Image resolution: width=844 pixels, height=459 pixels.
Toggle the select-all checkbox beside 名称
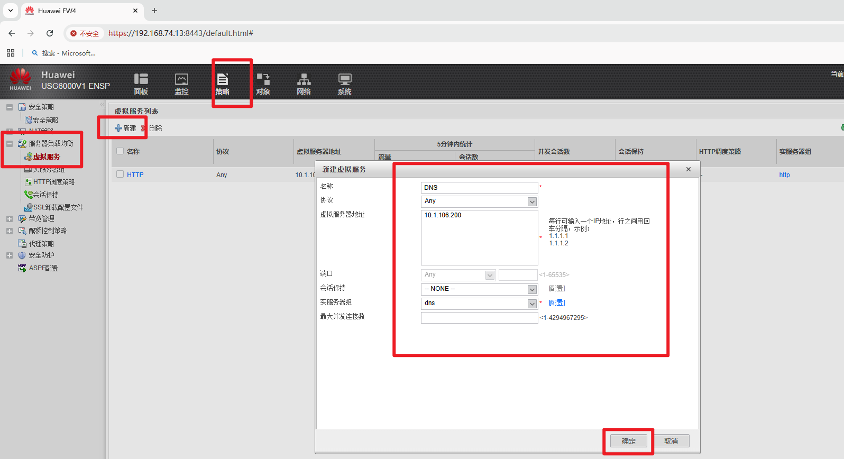[x=120, y=151]
